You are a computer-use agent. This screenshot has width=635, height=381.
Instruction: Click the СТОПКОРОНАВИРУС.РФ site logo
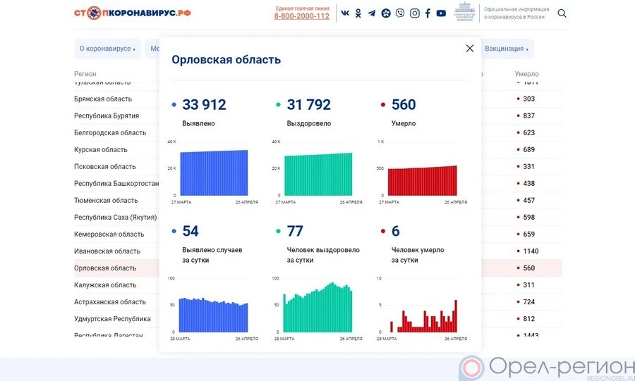tap(133, 13)
